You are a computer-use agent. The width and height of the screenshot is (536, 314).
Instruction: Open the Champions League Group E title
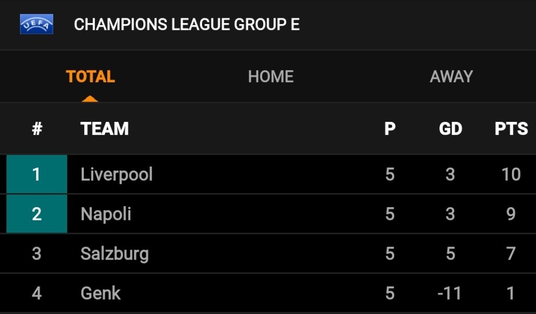click(x=187, y=25)
